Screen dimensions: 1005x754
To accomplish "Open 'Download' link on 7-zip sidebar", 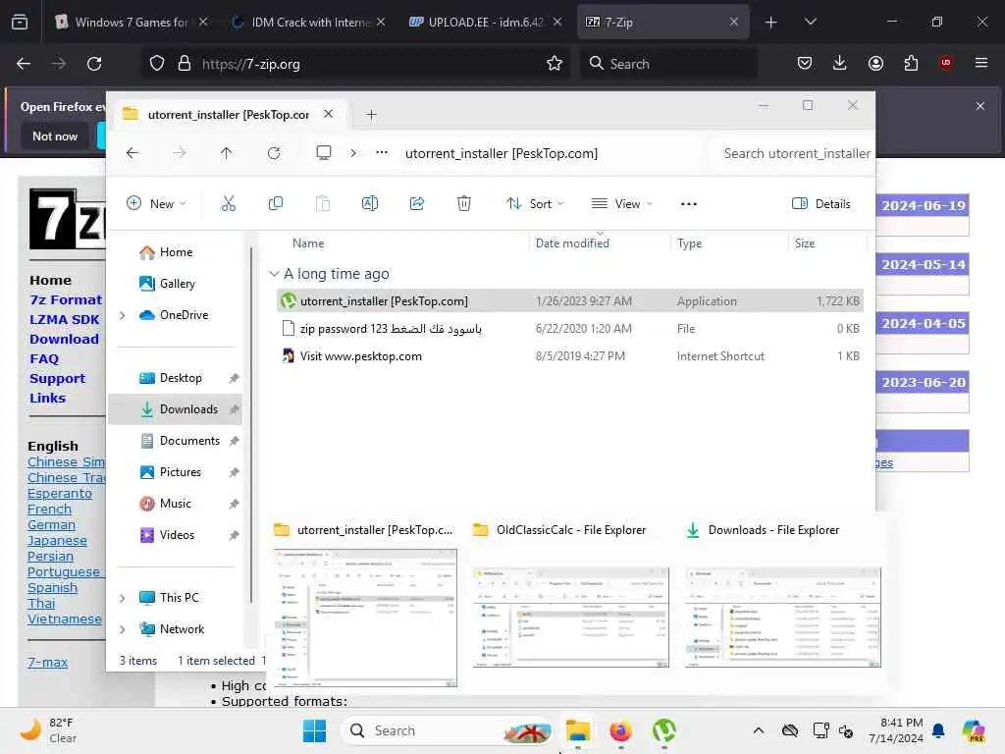I will coord(64,339).
